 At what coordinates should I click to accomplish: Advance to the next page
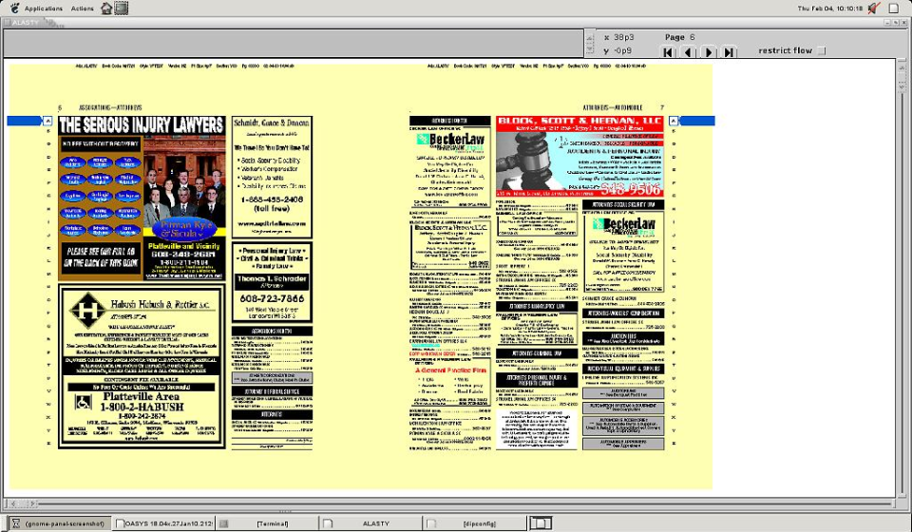(x=709, y=52)
